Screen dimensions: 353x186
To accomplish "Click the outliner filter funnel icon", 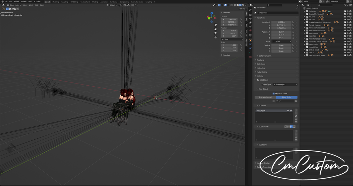I will [x=346, y=5].
